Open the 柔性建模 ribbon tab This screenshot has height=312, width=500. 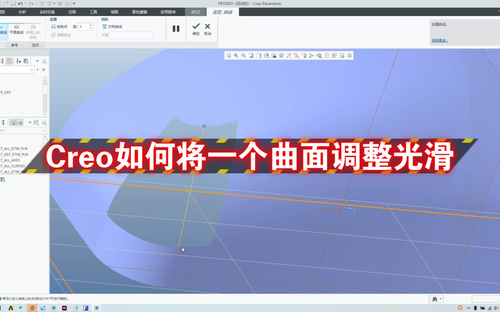pos(139,12)
